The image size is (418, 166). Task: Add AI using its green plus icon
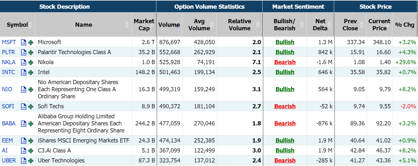tap(31, 151)
